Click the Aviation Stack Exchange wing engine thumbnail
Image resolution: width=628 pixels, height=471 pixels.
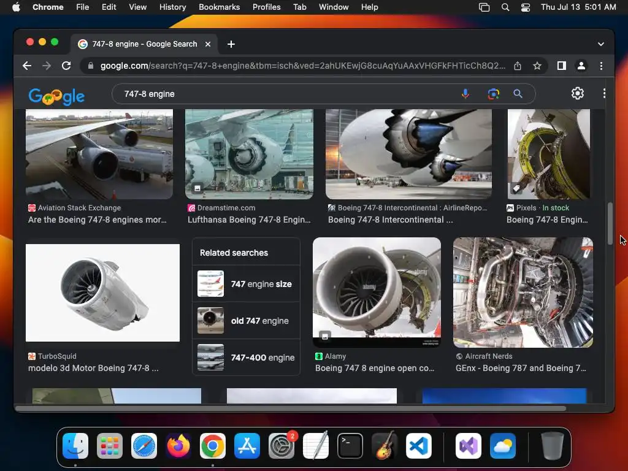pyautogui.click(x=99, y=154)
